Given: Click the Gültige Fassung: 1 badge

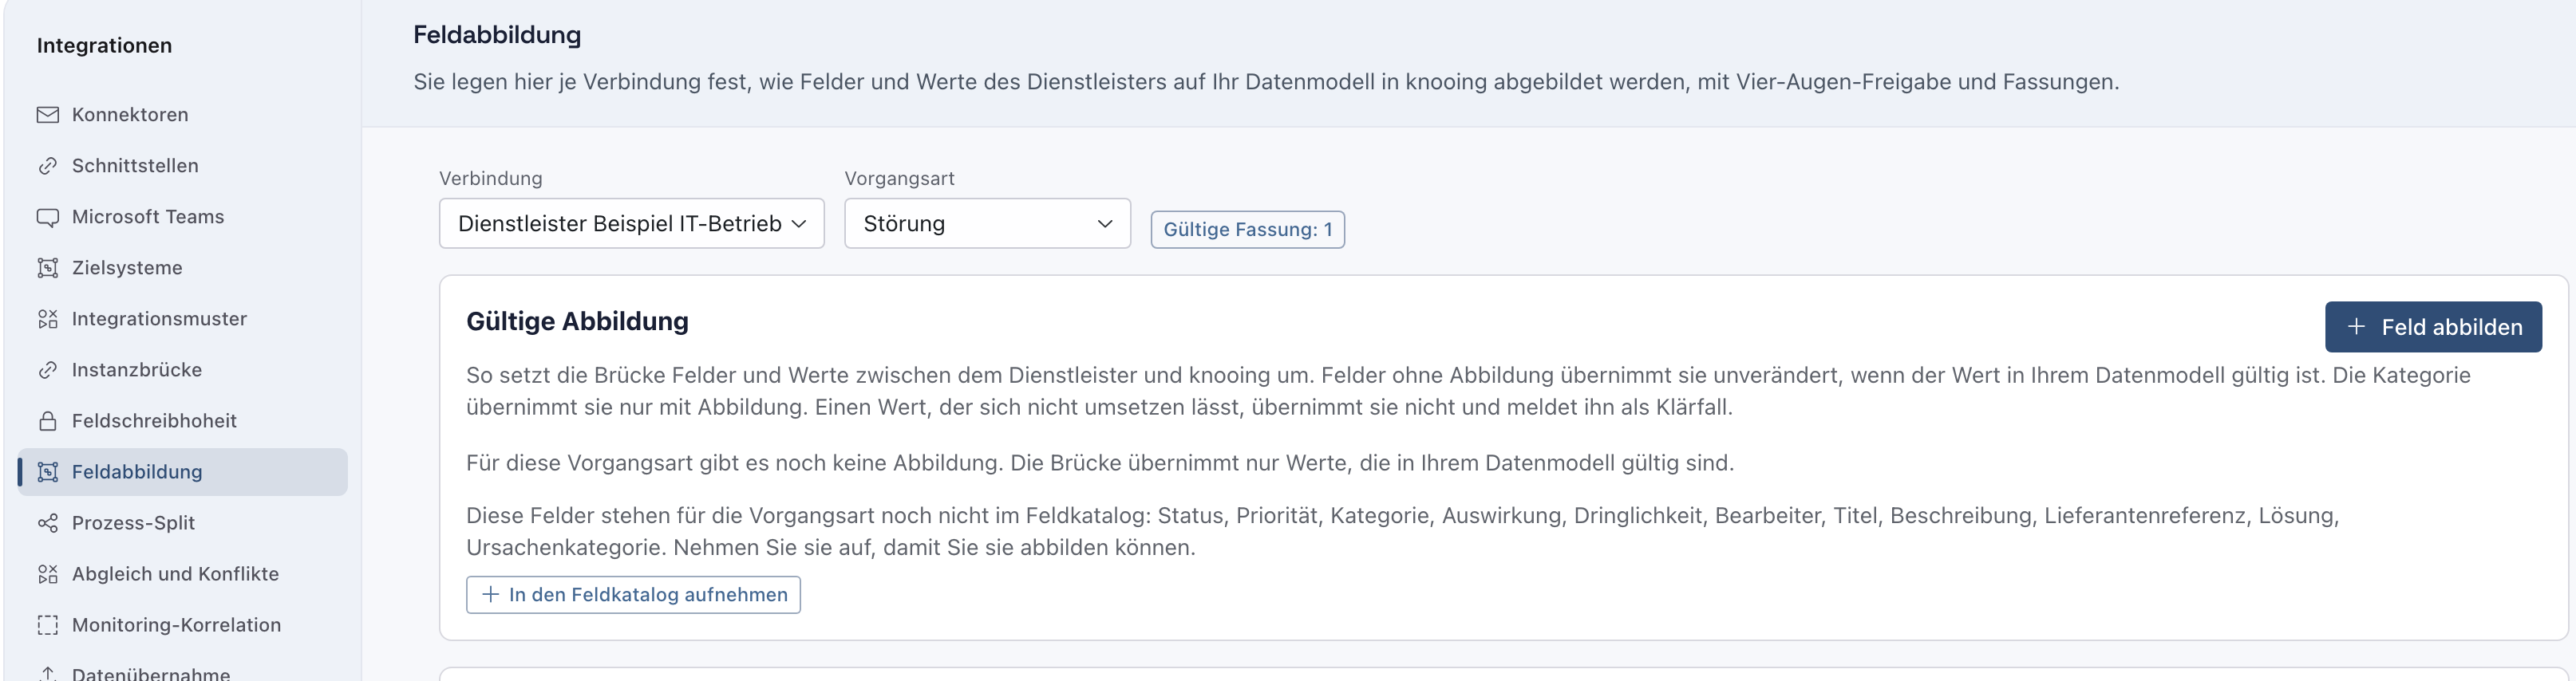Looking at the screenshot, I should click(x=1247, y=230).
